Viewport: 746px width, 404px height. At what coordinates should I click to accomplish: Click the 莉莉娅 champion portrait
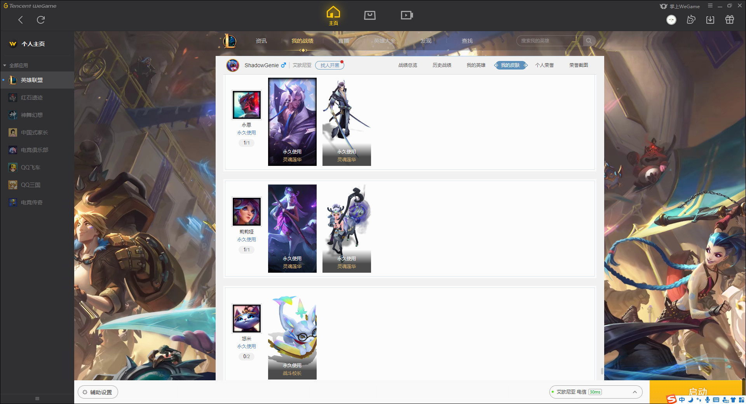point(247,212)
